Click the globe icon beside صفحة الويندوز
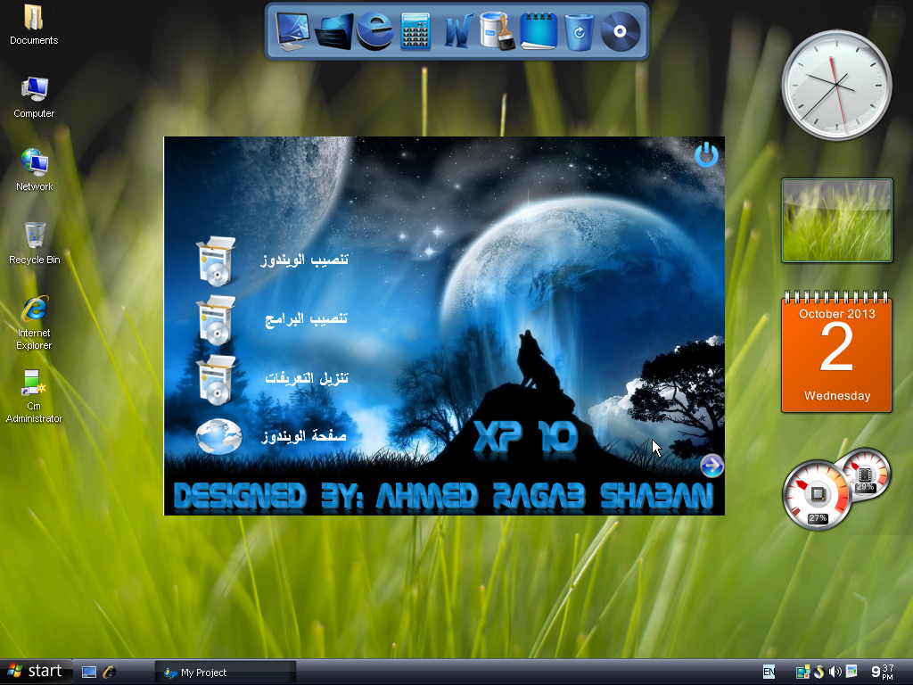 [218, 436]
